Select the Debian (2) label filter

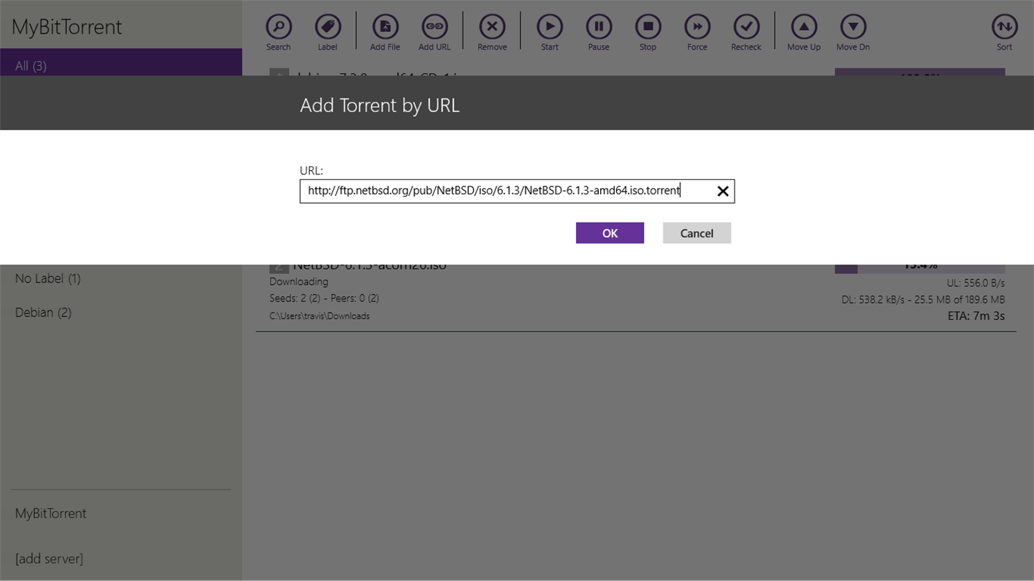tap(44, 313)
